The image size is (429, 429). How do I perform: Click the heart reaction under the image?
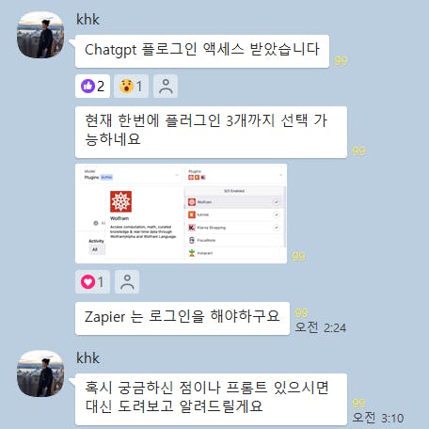(x=92, y=281)
